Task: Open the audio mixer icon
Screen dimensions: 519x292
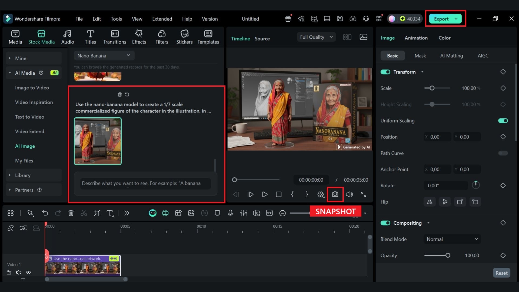Action: 243,213
